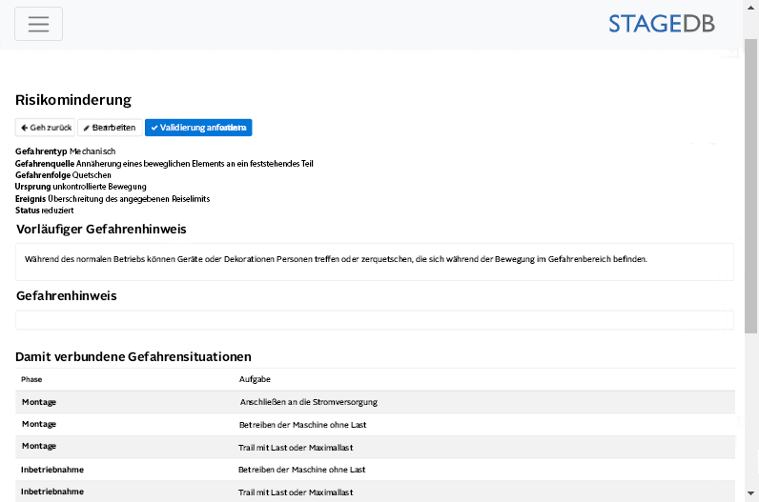This screenshot has width=759, height=502.
Task: Click the Status reduziert text
Action: click(x=45, y=210)
